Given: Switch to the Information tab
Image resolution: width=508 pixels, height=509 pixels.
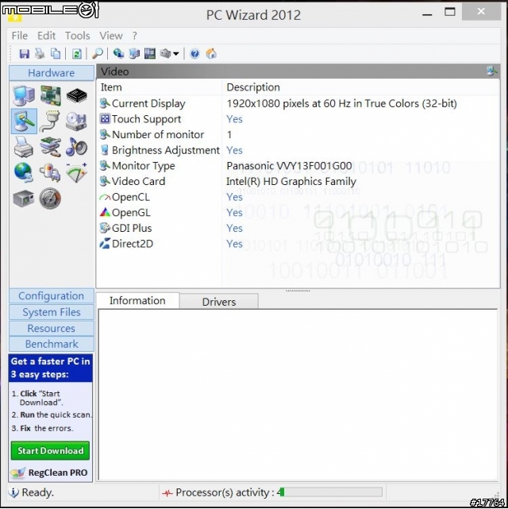Looking at the screenshot, I should pos(137,301).
